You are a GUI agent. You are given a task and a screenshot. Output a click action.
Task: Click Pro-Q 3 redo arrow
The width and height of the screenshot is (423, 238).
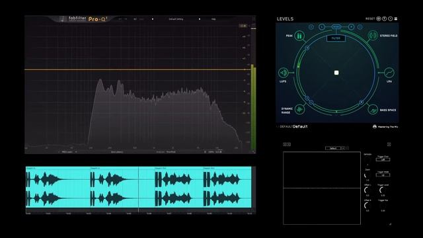[x=126, y=19]
